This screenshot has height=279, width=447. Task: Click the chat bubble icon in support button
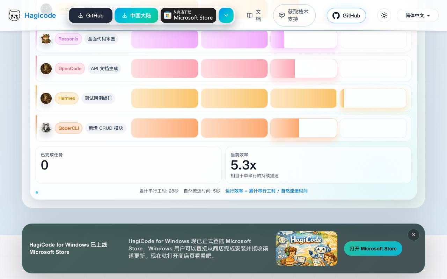tap(282, 15)
